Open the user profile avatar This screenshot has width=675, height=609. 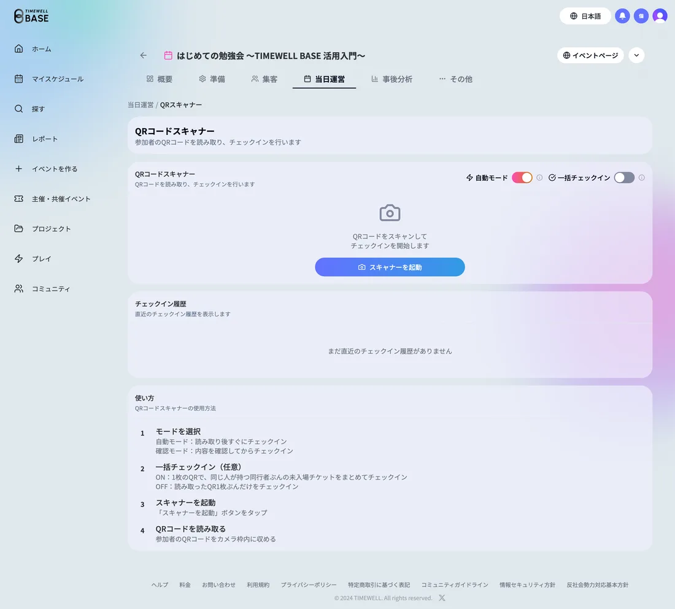pyautogui.click(x=660, y=16)
